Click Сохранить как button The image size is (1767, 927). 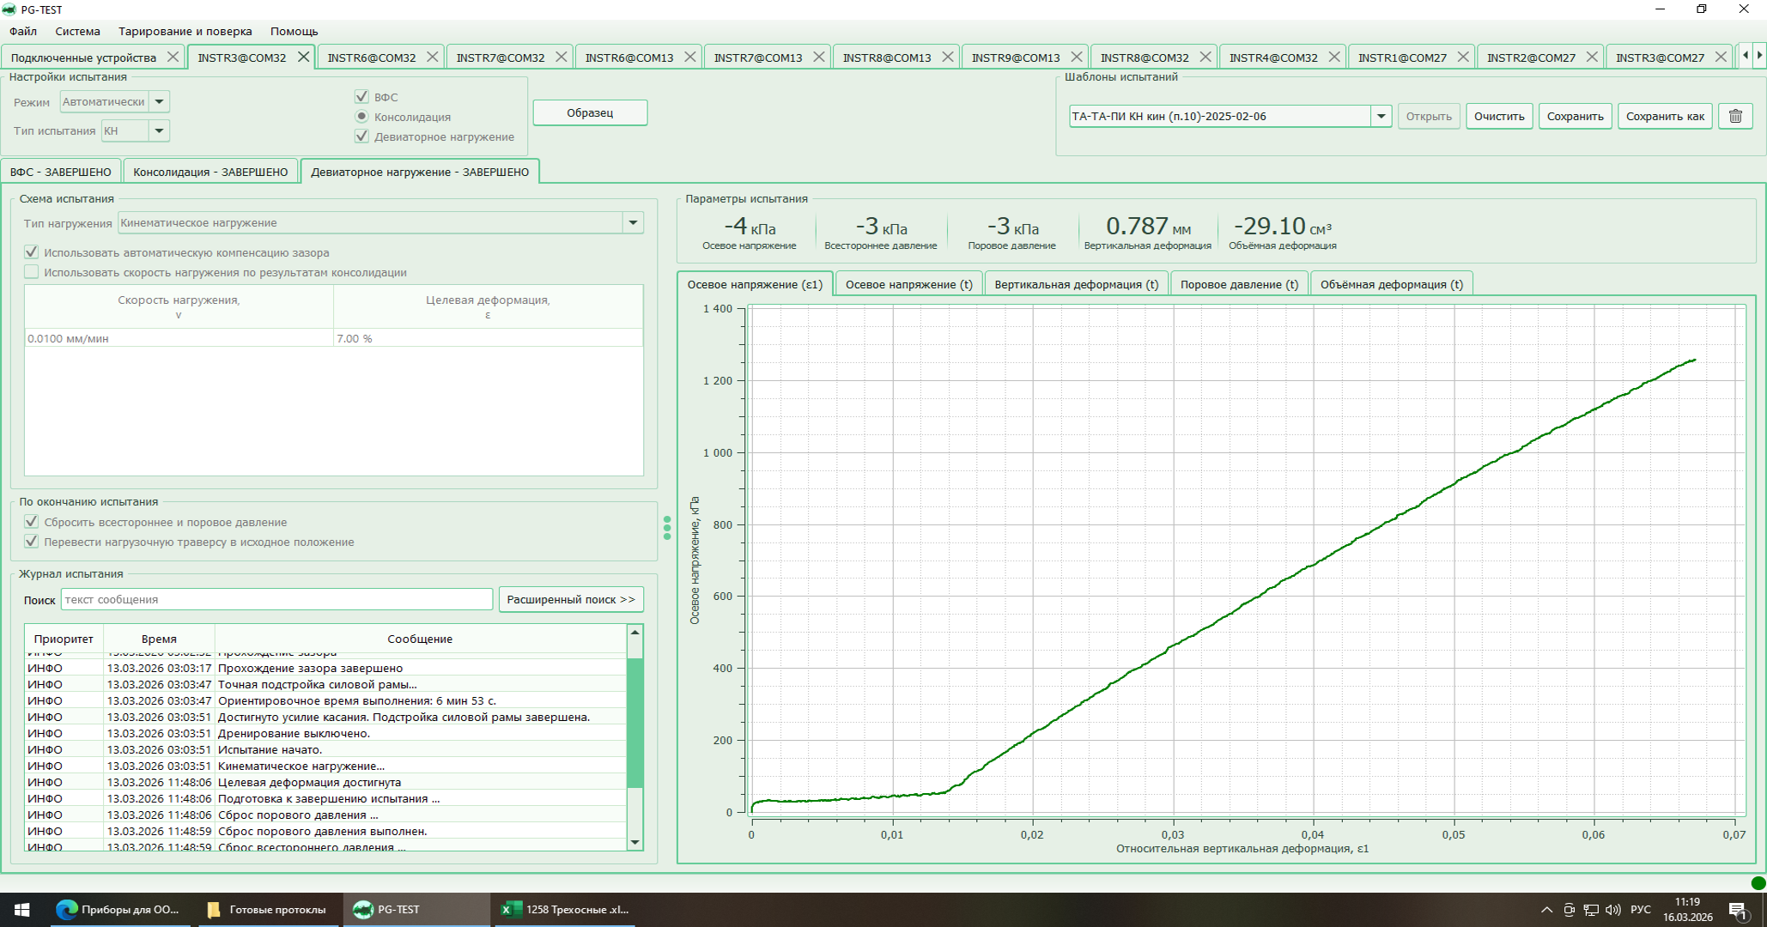(1665, 116)
